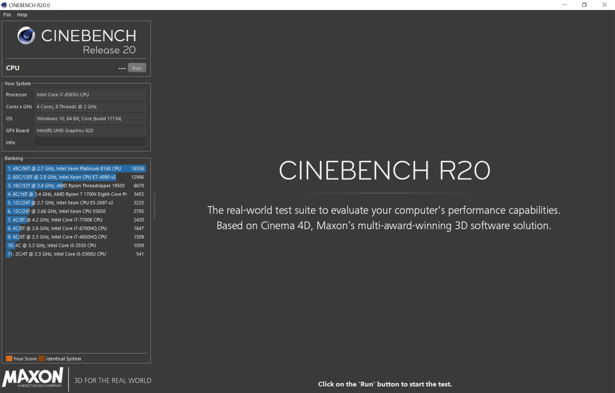Click the empty Info input field
Screen dimensions: 615x393
(x=90, y=142)
